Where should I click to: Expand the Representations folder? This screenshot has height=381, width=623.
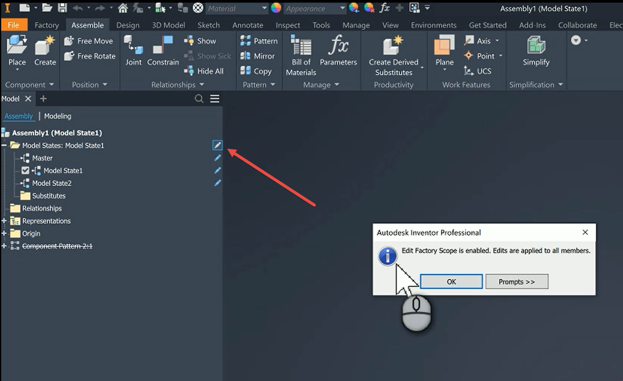click(x=4, y=221)
